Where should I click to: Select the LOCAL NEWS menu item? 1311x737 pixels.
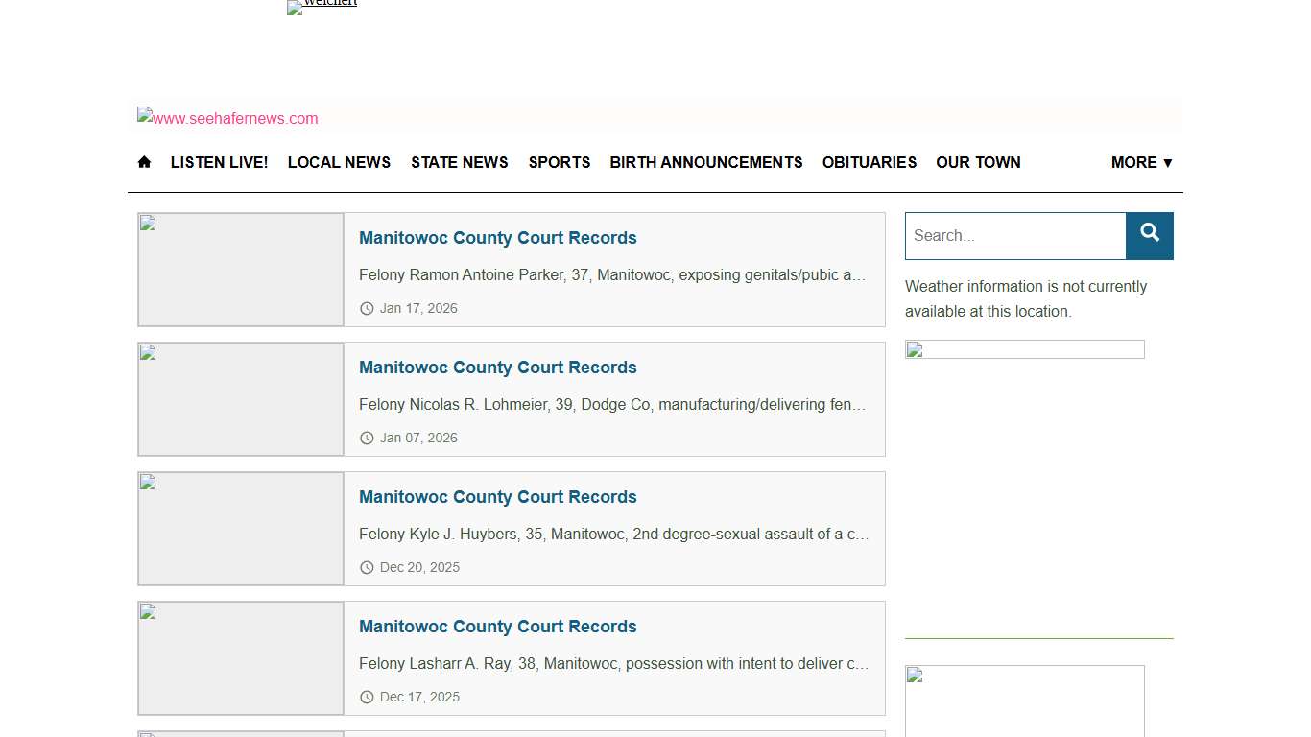pyautogui.click(x=339, y=162)
